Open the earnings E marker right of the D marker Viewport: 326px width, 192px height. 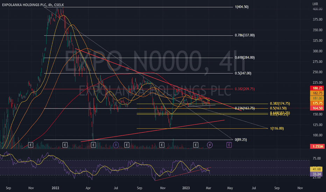point(127,145)
